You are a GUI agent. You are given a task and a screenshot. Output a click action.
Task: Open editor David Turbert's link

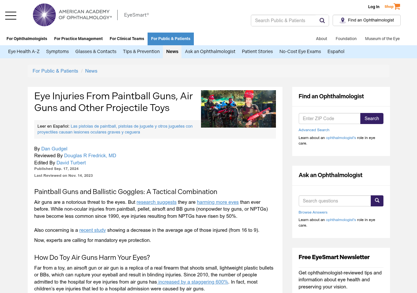coord(71,163)
